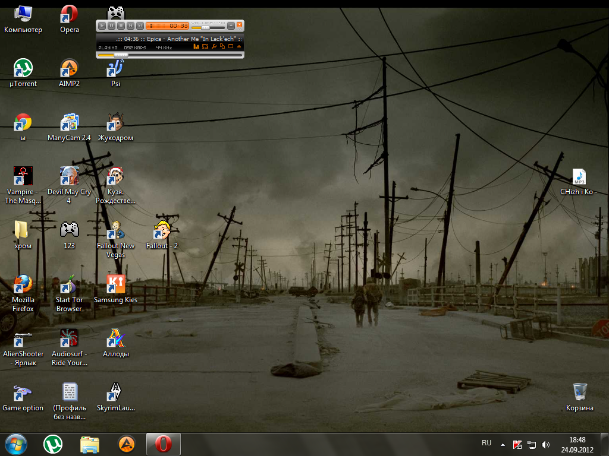The height and width of the screenshot is (456, 609).
Task: Click the taskbar clock showing 18:48
Action: pos(577,445)
